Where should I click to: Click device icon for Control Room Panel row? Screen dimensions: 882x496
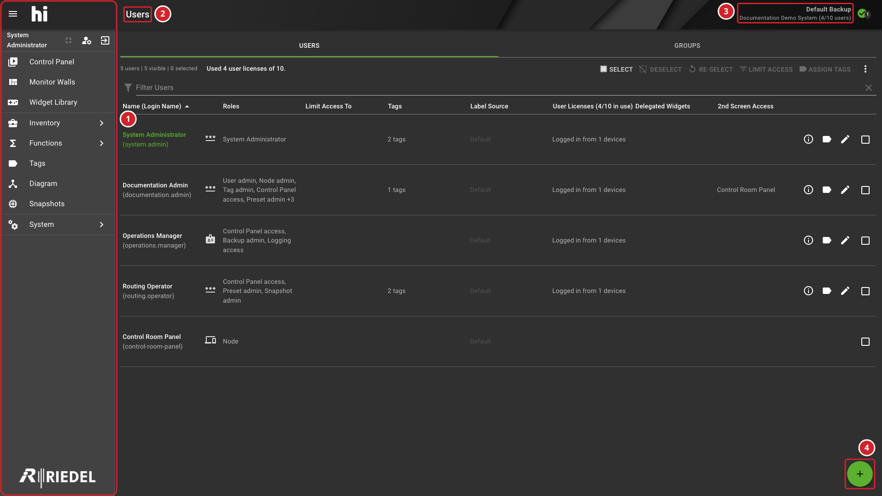coord(210,340)
